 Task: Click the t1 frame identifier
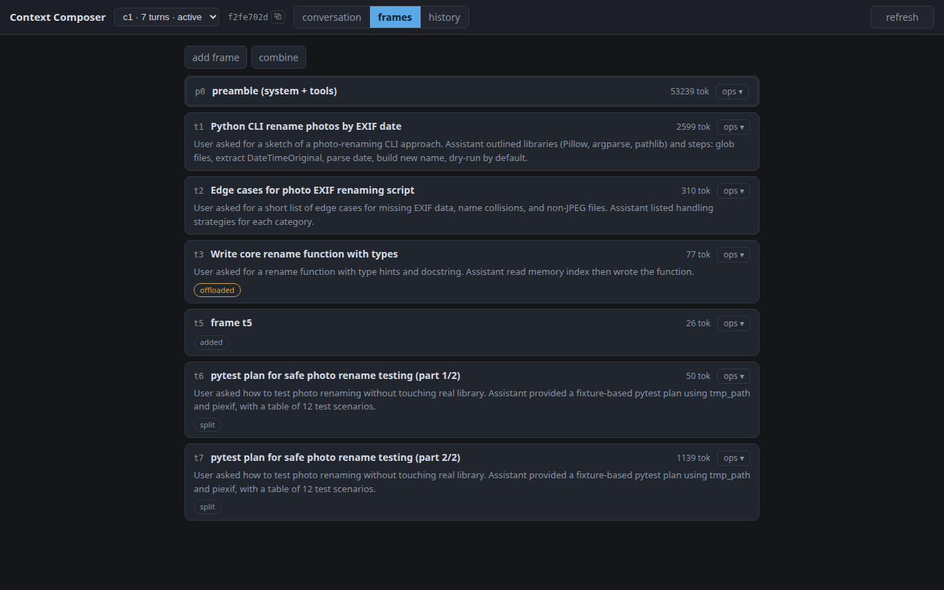pos(199,127)
